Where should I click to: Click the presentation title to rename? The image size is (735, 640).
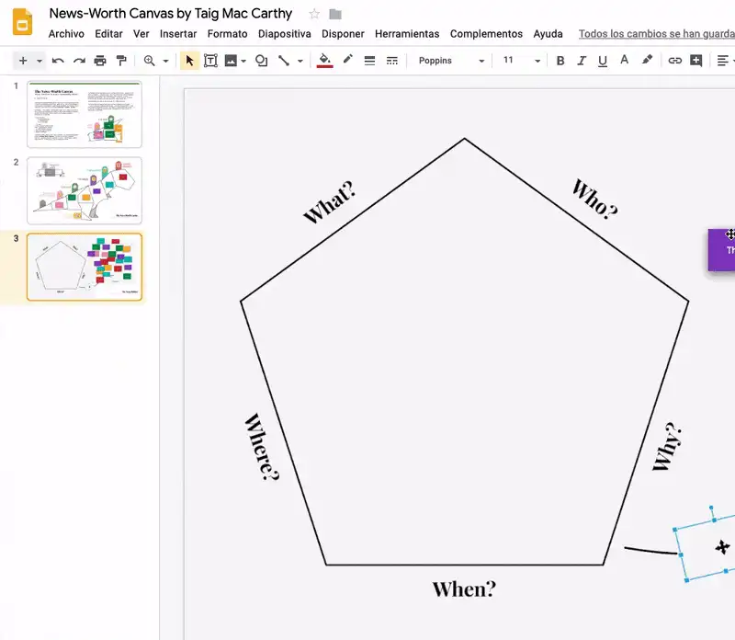click(x=170, y=14)
